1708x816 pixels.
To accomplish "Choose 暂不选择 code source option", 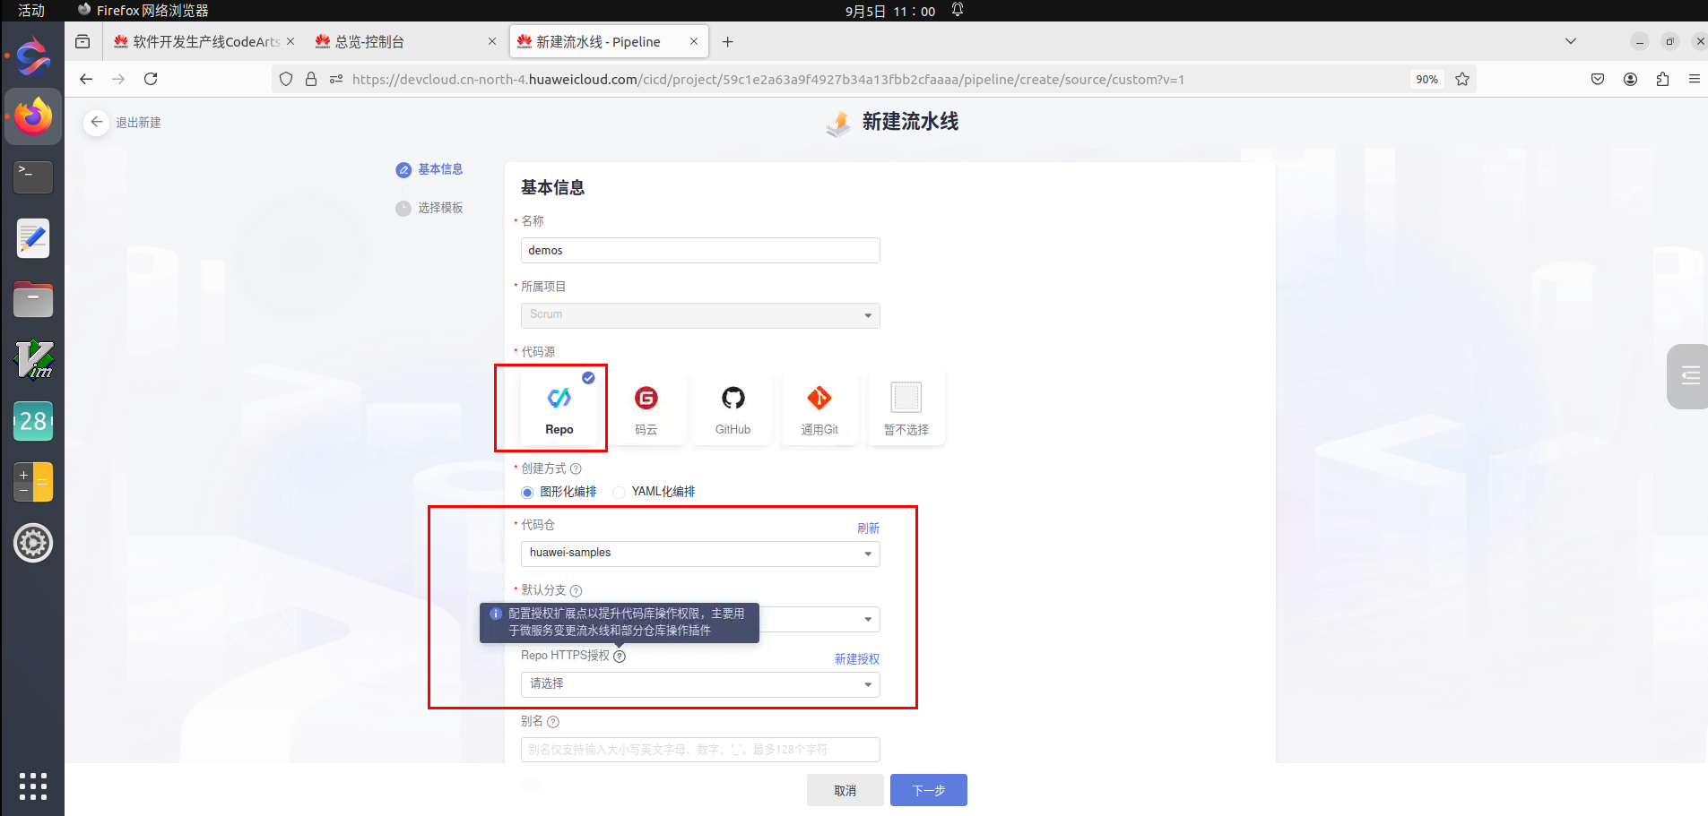I will 906,408.
